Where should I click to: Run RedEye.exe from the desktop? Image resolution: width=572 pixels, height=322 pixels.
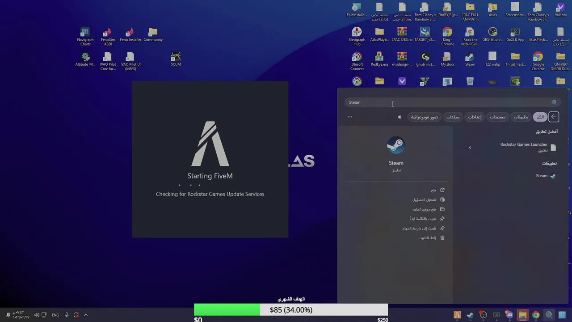(379, 59)
